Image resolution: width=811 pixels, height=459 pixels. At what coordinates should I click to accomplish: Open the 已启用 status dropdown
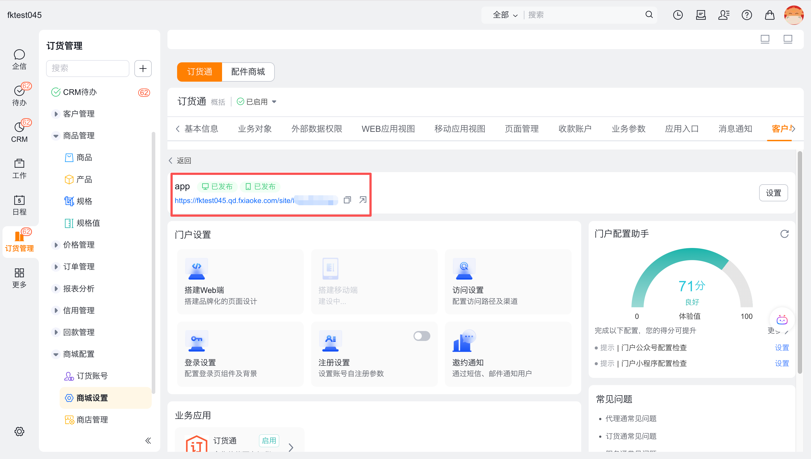coord(274,102)
